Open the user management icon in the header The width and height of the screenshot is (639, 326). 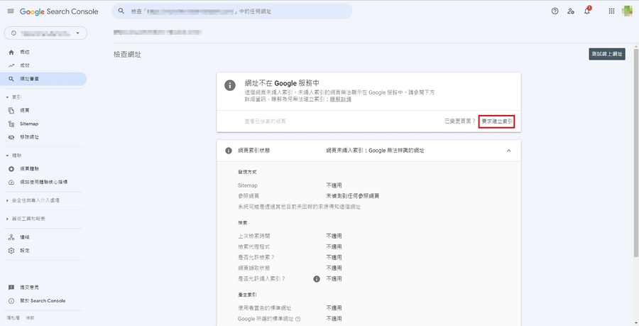571,11
